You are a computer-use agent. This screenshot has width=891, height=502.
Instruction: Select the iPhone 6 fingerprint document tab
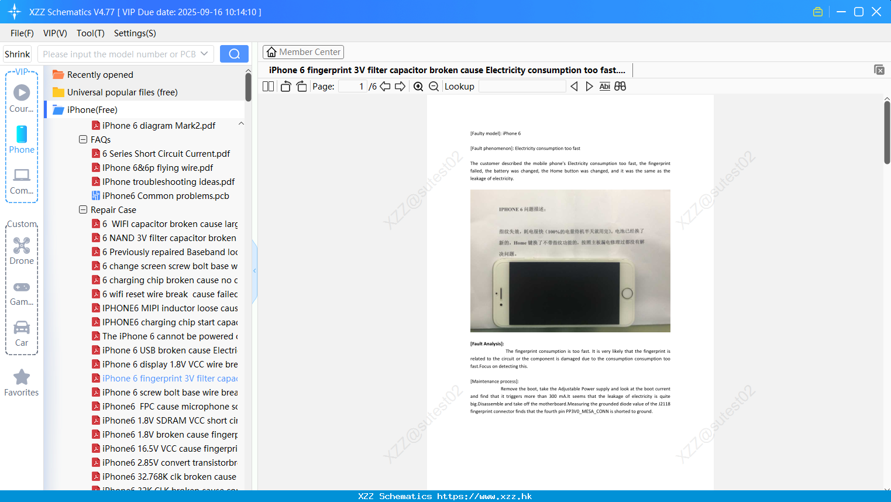click(x=447, y=70)
